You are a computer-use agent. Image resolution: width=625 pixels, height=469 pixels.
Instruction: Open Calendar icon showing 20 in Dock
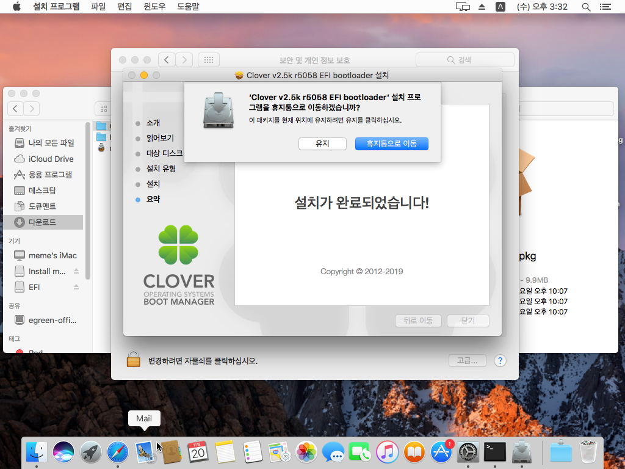tap(198, 453)
